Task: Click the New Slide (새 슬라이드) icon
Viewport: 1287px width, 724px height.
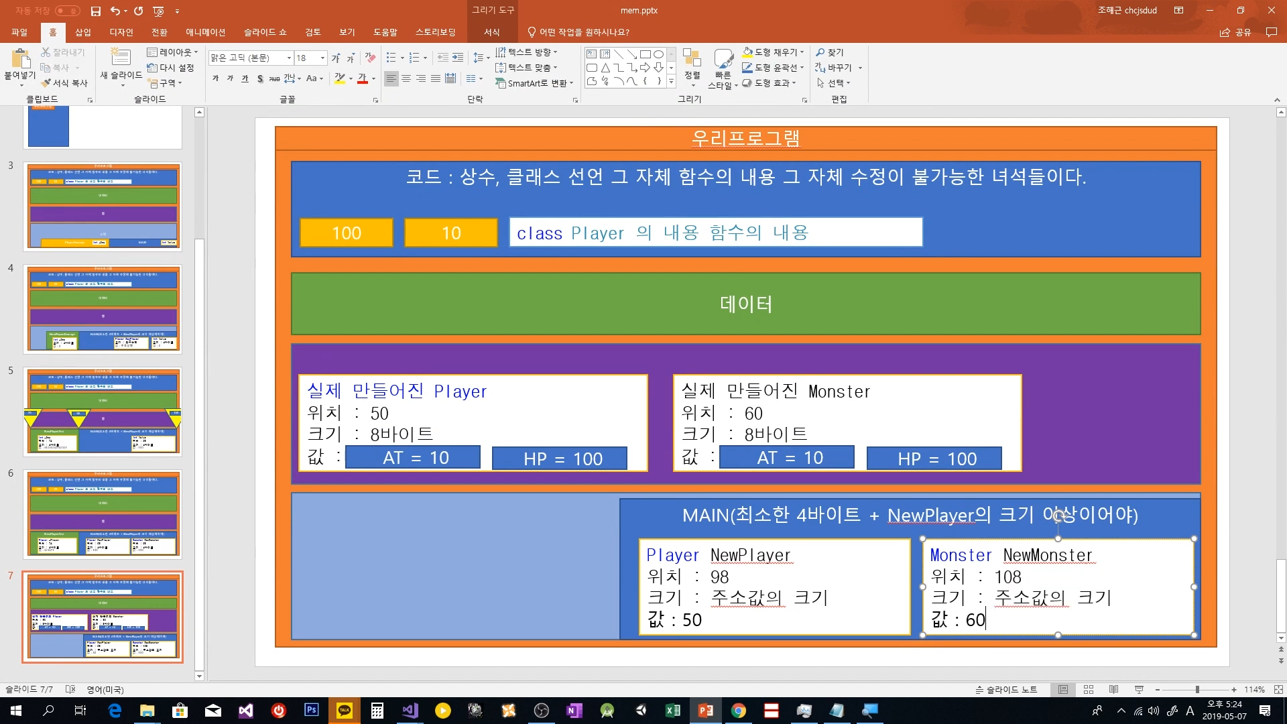Action: pos(121,57)
